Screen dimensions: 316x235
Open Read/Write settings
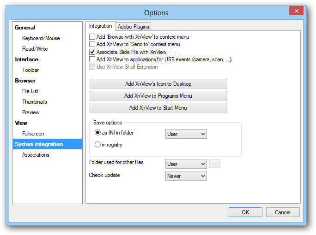click(x=35, y=49)
